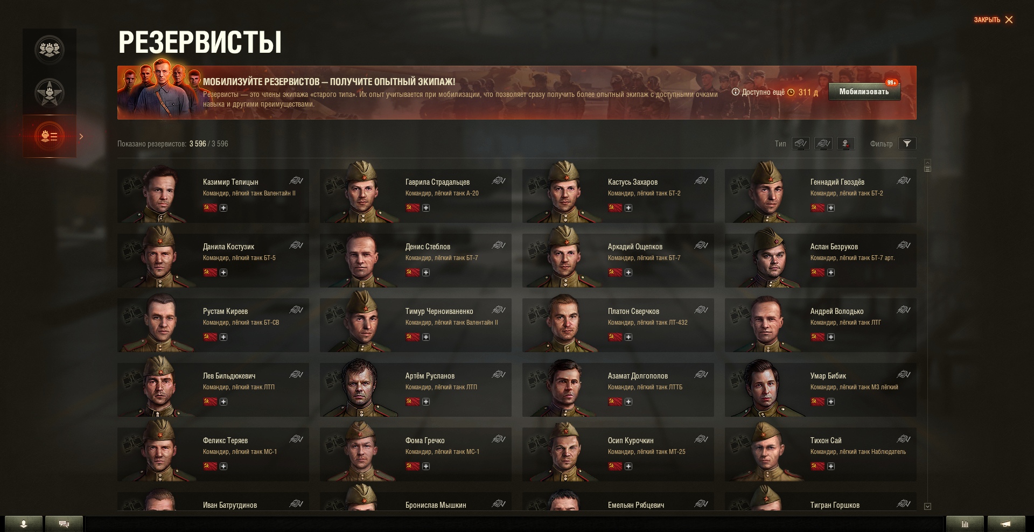This screenshot has height=532, width=1034.
Task: Click the info icon beside Доступно ещё
Action: 736,92
